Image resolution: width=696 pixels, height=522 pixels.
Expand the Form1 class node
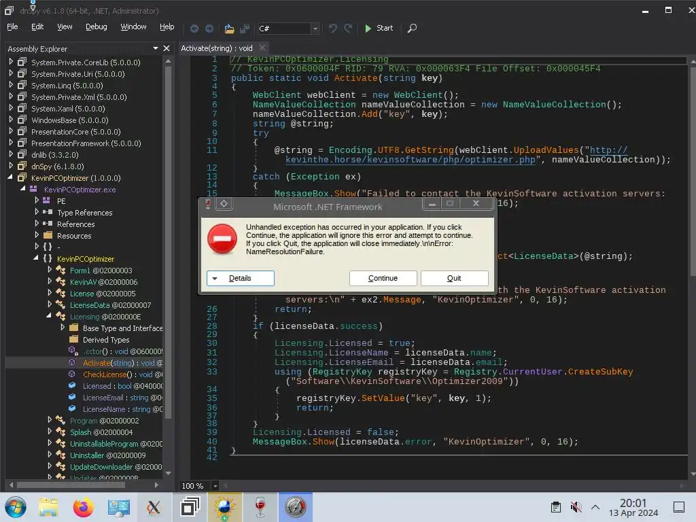[x=49, y=269]
